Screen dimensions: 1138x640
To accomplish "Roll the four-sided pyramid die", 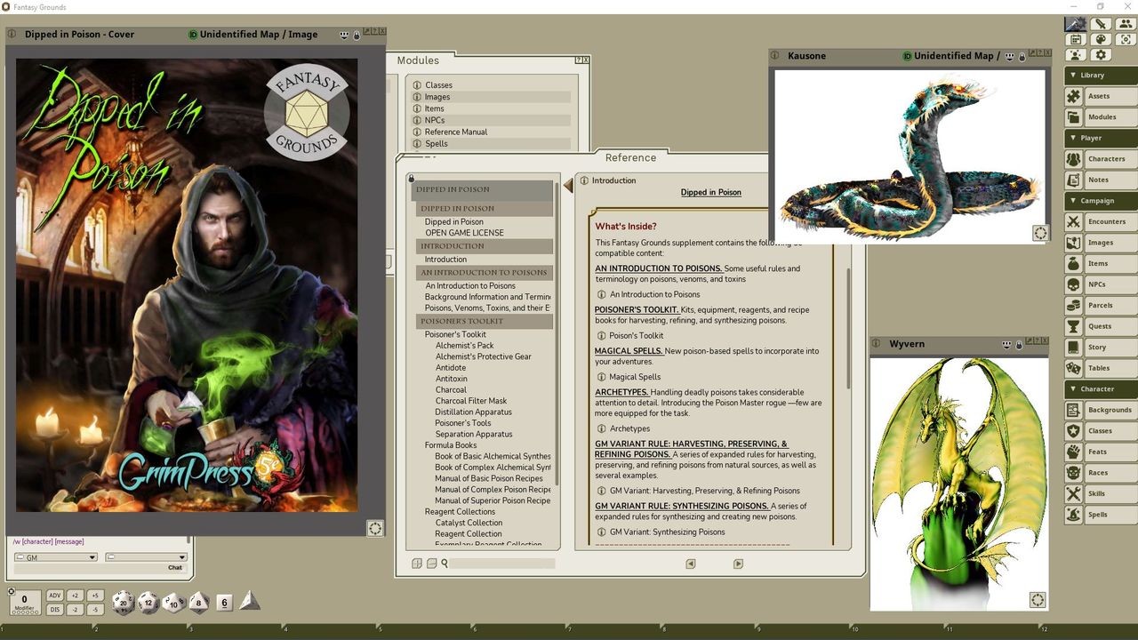I will [x=250, y=601].
